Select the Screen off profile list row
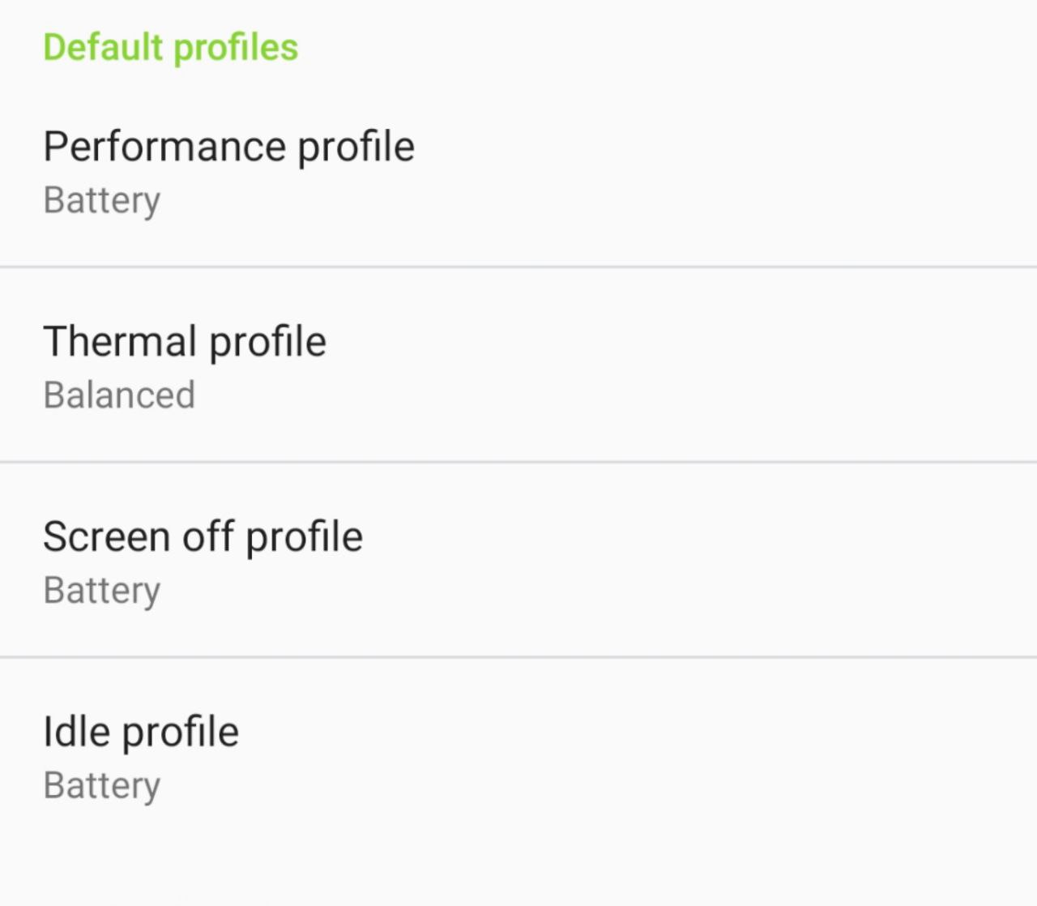This screenshot has width=1037, height=906. pos(518,560)
